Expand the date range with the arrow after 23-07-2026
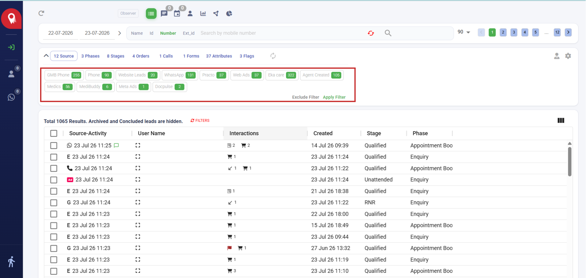The image size is (587, 278). (x=120, y=33)
